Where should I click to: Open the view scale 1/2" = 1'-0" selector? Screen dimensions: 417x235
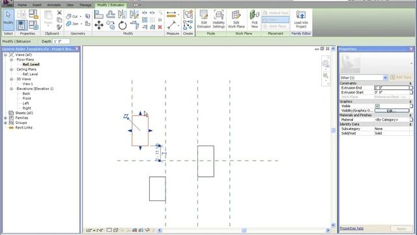tap(94, 230)
